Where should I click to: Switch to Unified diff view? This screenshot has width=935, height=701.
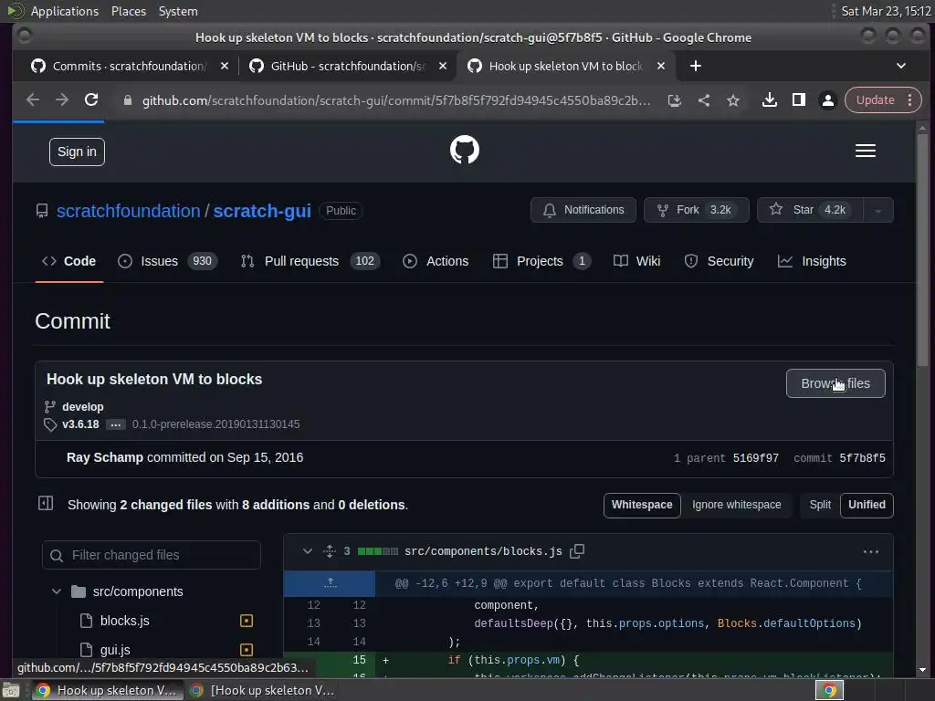(x=867, y=505)
